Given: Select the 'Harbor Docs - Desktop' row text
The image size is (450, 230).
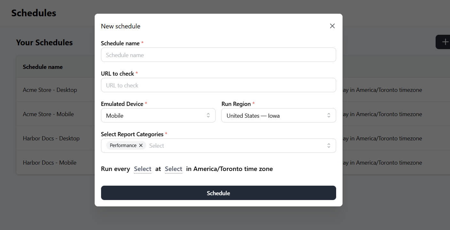Looking at the screenshot, I should (51, 138).
